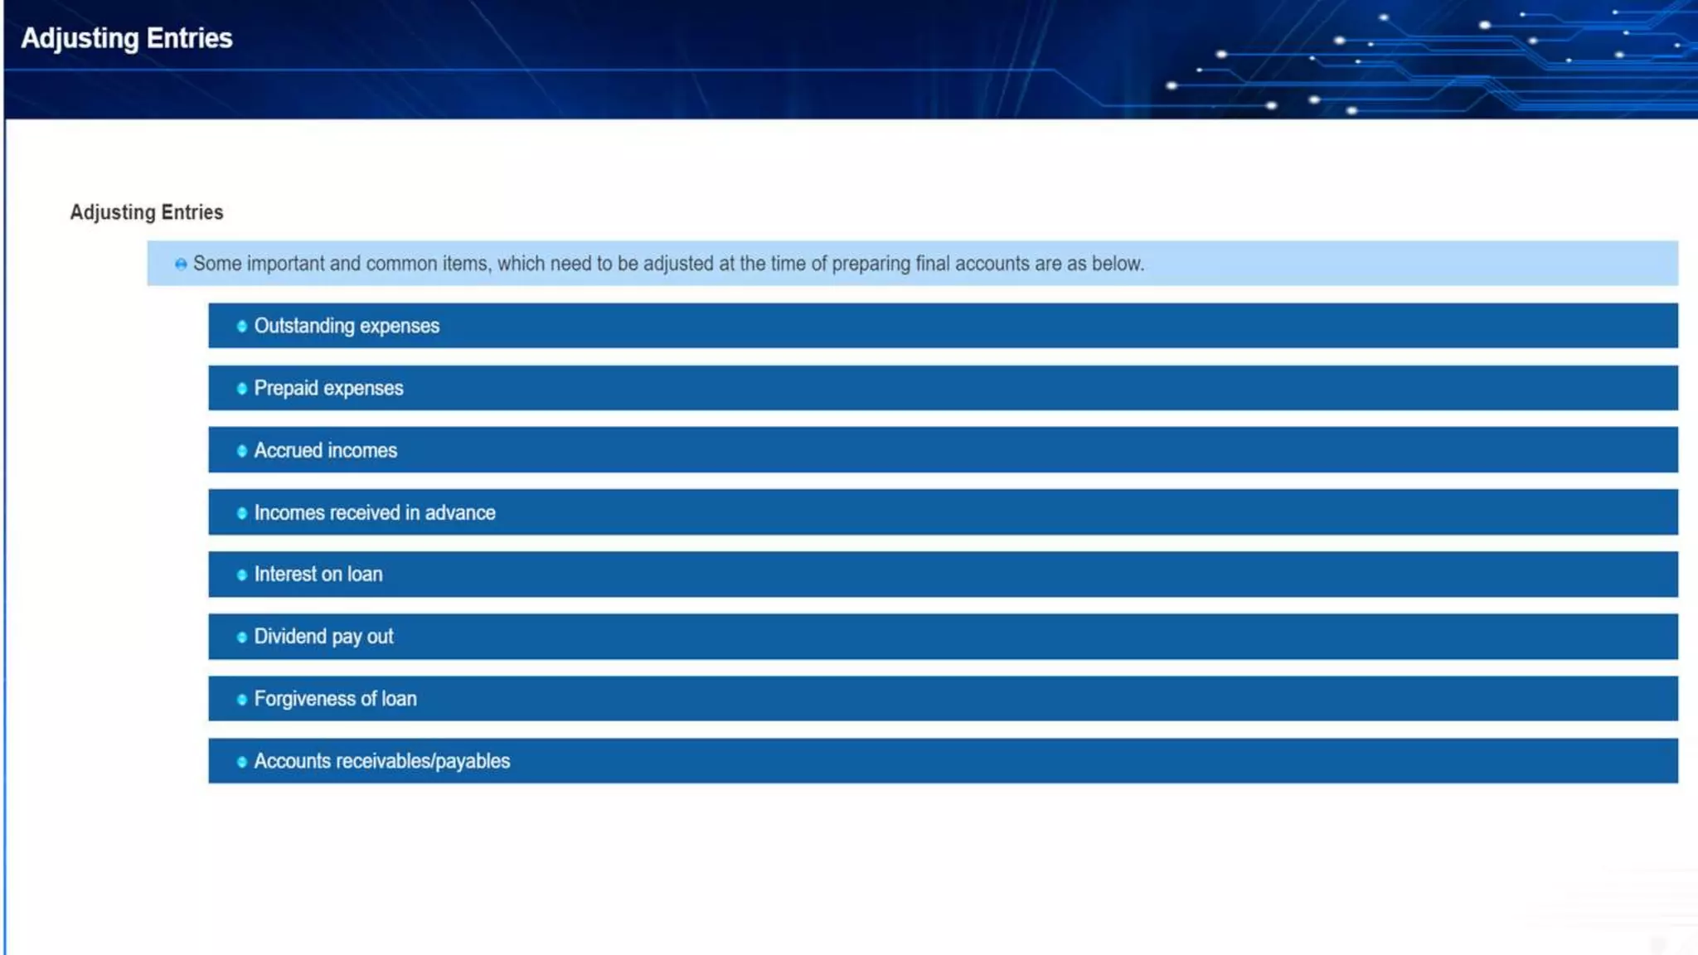
Task: Click the Adjusting Entries header title
Action: (x=127, y=38)
